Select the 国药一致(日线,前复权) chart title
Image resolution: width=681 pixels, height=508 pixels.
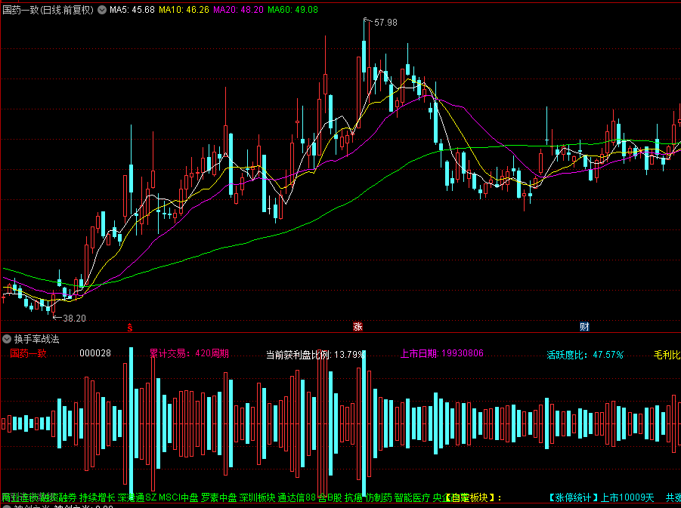48,10
